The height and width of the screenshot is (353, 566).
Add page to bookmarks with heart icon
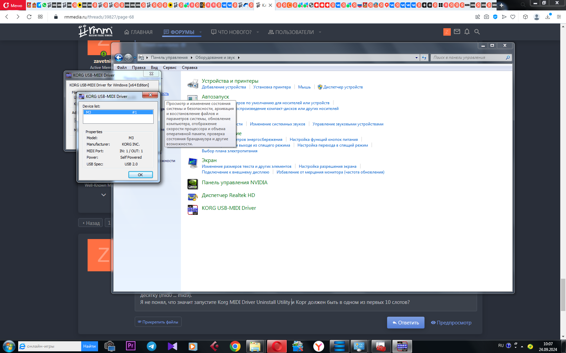tap(513, 17)
